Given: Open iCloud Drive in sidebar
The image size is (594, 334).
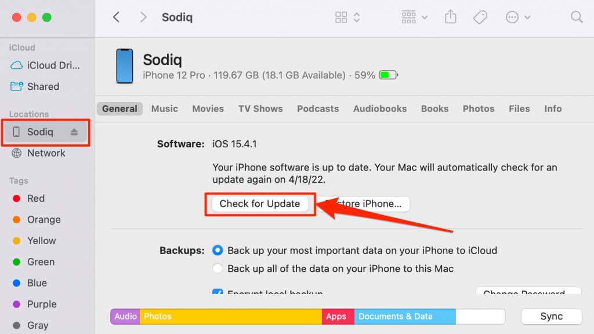Looking at the screenshot, I should [45, 65].
